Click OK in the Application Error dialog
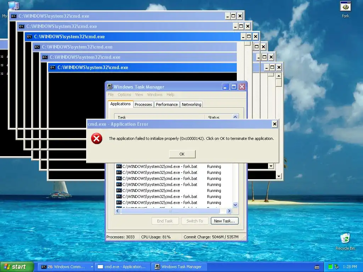Screen dimensions: 363x272 coord(182,154)
